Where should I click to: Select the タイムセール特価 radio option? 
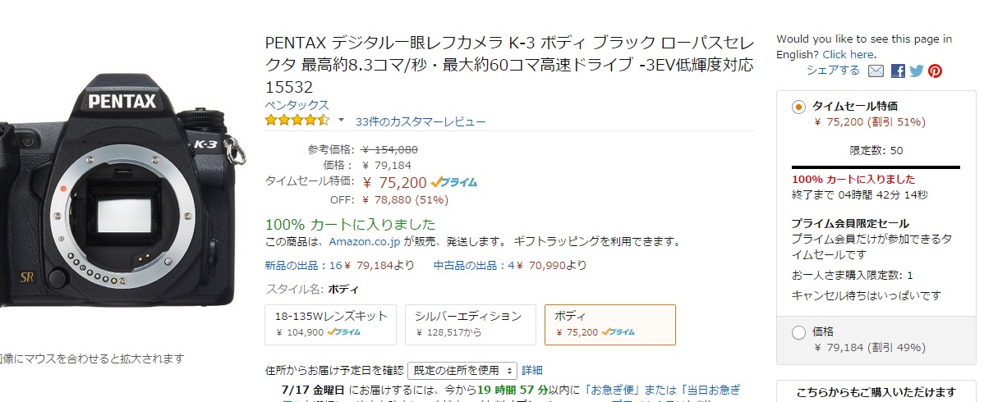798,107
